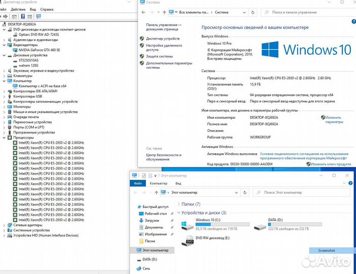Click the Сеть network icon in sidebar
This screenshot has height=274, width=356.
tap(139, 268)
